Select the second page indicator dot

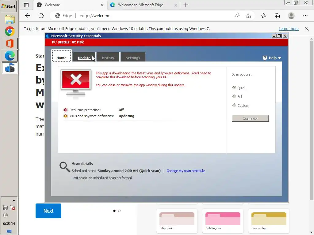(x=119, y=211)
